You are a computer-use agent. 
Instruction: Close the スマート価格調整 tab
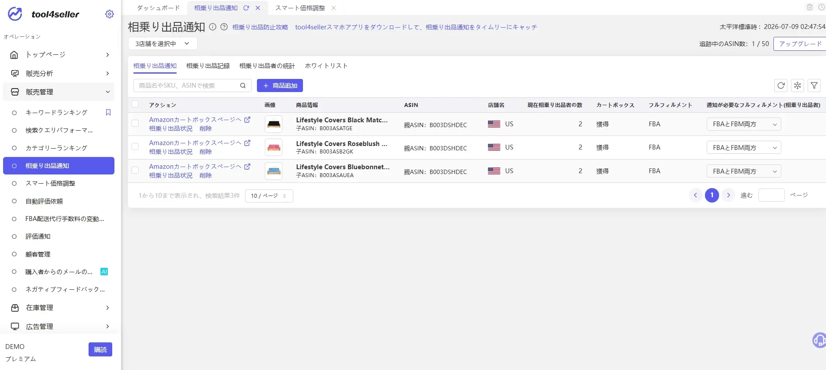[334, 8]
